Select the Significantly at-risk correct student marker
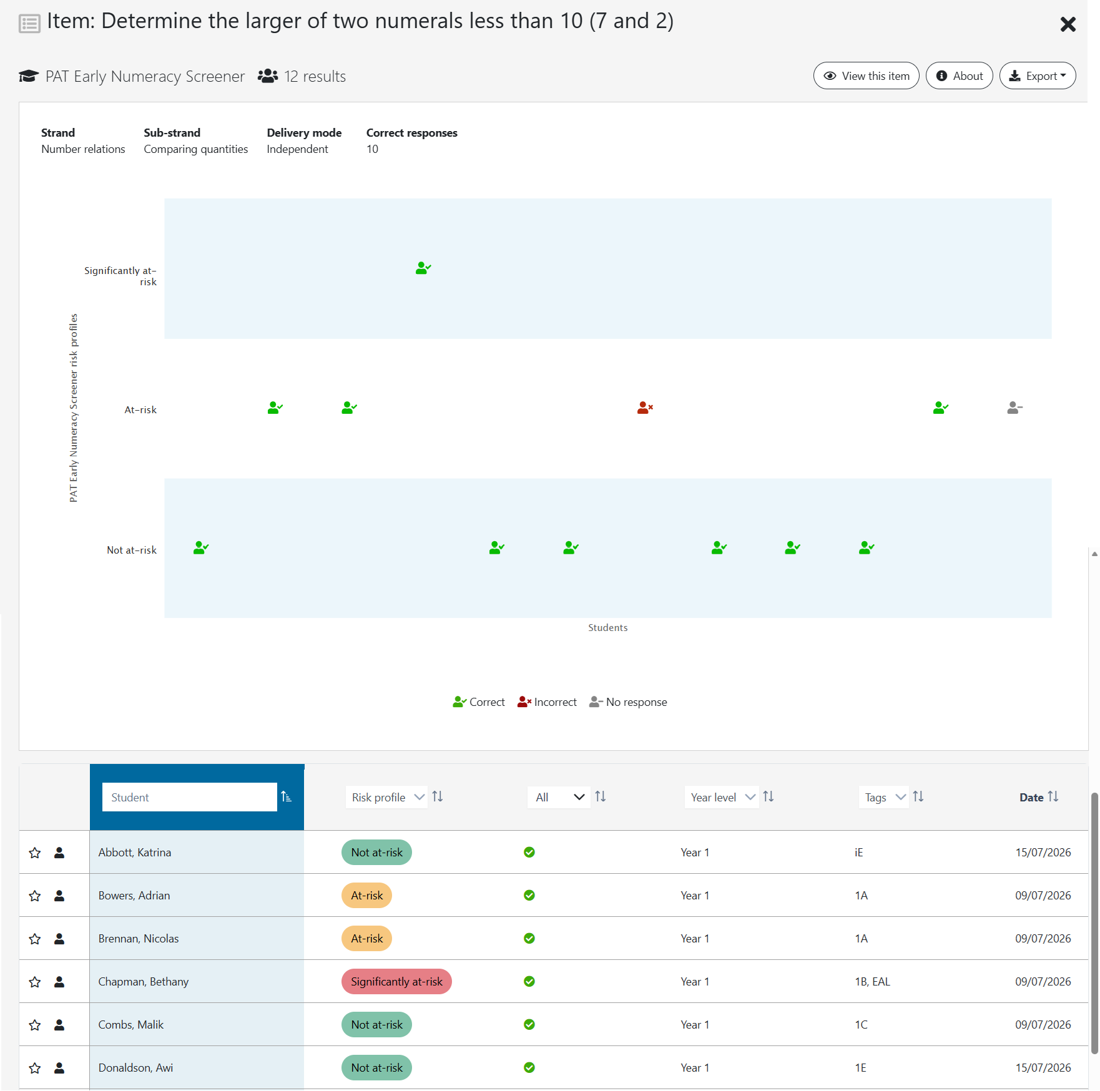 [x=423, y=268]
